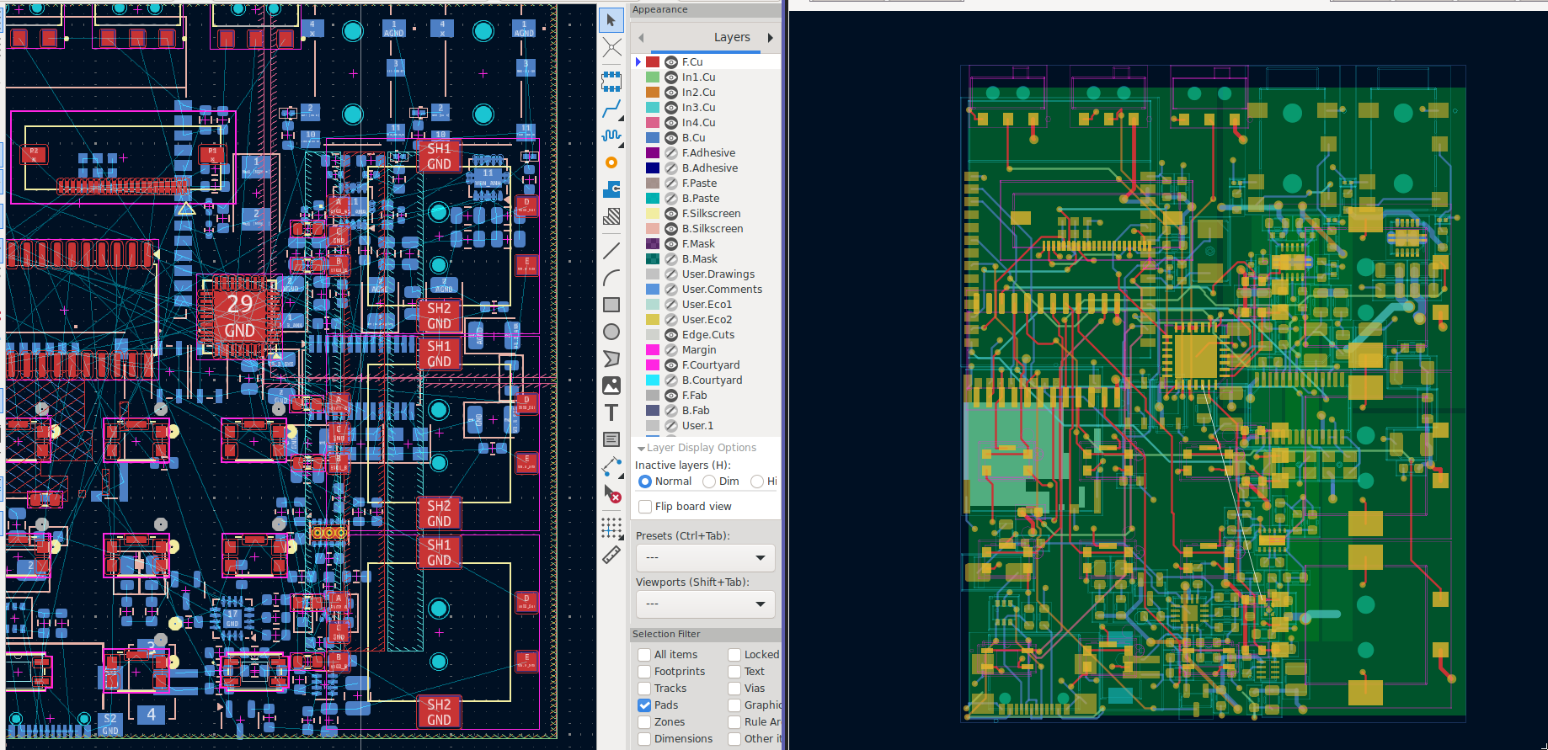Screen dimensions: 1548x750
Task: Enable Footprints in Selection Filter
Action: pyautogui.click(x=644, y=672)
